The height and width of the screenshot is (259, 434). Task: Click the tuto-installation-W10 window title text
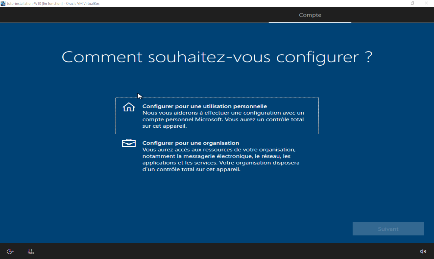click(53, 4)
